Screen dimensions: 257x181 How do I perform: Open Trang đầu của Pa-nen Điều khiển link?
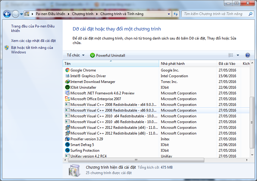pos(33,28)
